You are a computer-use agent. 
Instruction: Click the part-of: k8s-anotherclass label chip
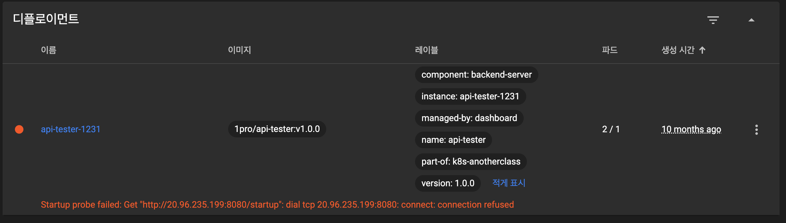coord(471,162)
